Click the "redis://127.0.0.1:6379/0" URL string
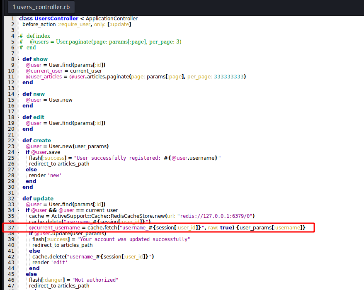Viewport: 364px width, 290px height. (215, 216)
